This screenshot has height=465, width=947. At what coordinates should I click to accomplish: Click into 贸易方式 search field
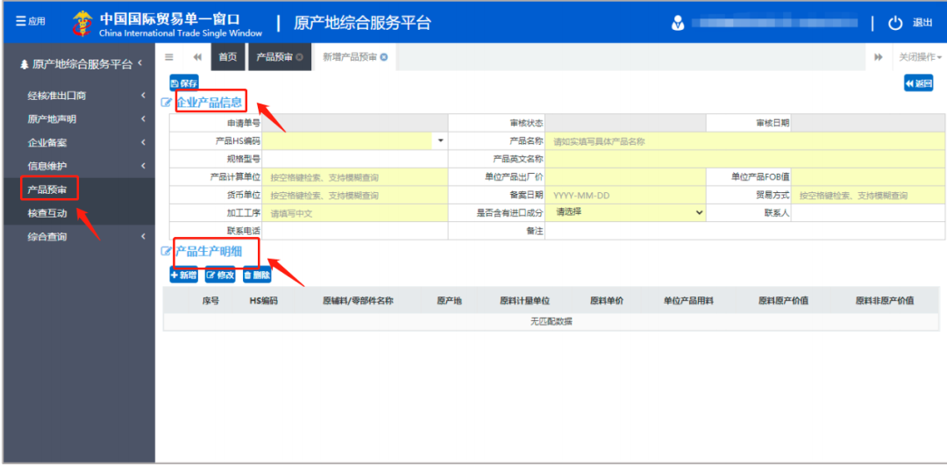(x=868, y=196)
